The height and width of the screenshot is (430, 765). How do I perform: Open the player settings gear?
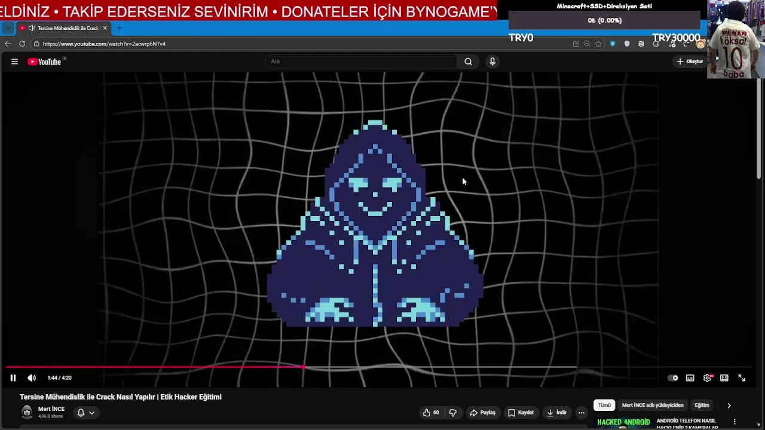[x=708, y=378]
